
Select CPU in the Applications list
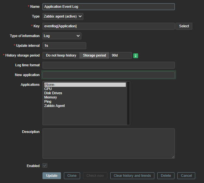(48, 89)
